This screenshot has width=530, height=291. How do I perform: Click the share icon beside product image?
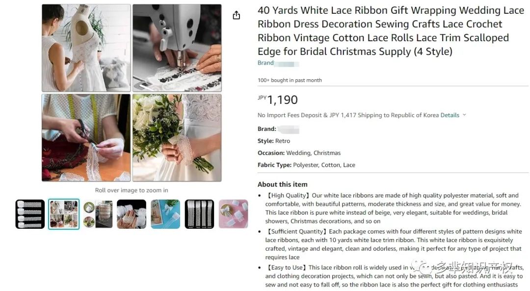pyautogui.click(x=236, y=15)
